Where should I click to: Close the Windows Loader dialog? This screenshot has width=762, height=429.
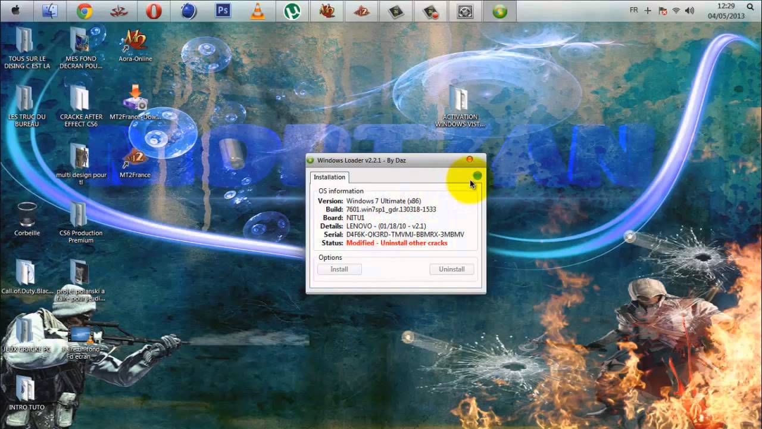click(470, 160)
